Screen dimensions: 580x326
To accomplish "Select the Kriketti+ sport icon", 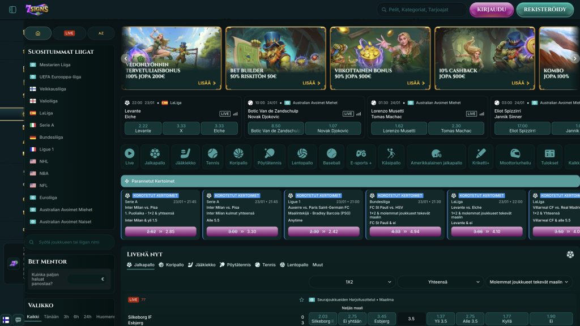I will tap(480, 156).
